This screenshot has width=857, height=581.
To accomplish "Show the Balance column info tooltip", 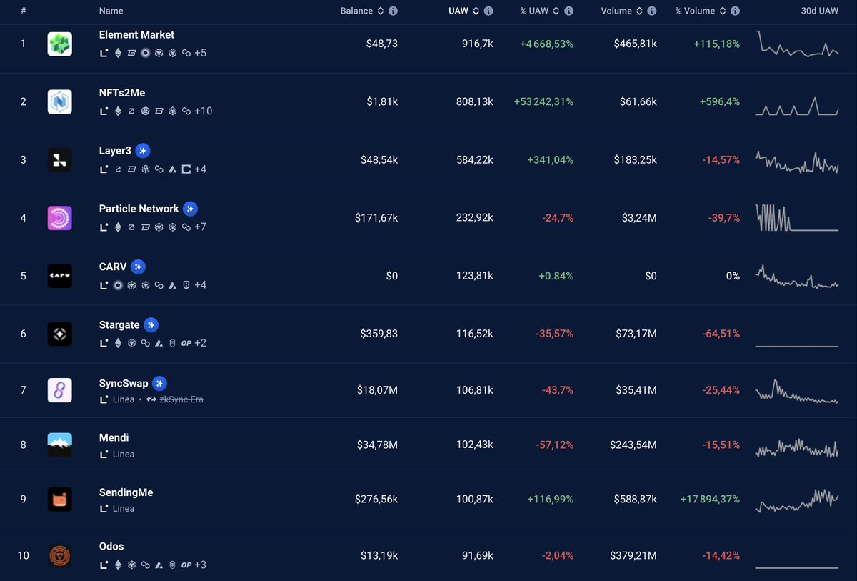I will [393, 11].
